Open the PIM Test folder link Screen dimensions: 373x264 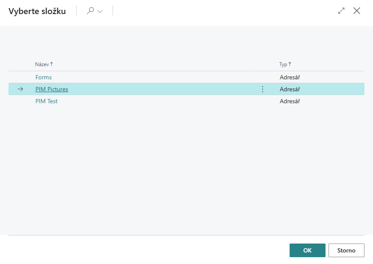(47, 101)
